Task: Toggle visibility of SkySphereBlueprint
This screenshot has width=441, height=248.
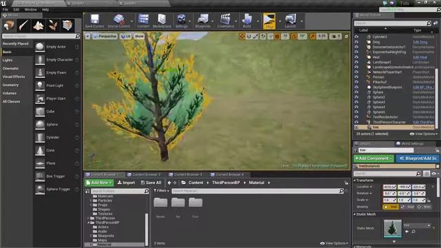Action: pos(356,87)
